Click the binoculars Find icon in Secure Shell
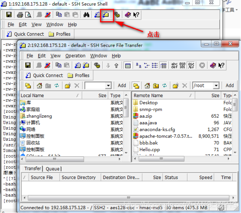 pyautogui.click(x=86, y=15)
